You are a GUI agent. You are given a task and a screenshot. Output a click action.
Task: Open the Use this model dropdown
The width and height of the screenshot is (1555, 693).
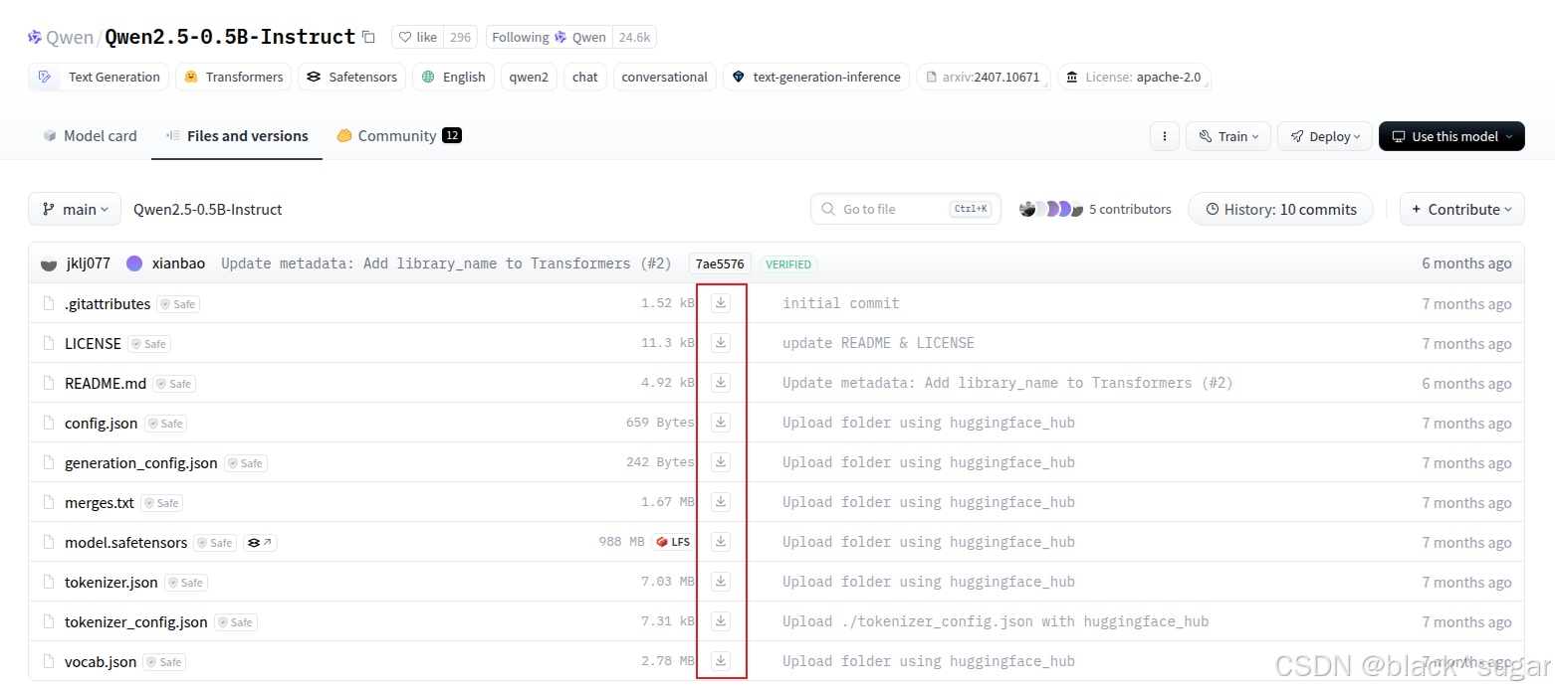[1451, 136]
